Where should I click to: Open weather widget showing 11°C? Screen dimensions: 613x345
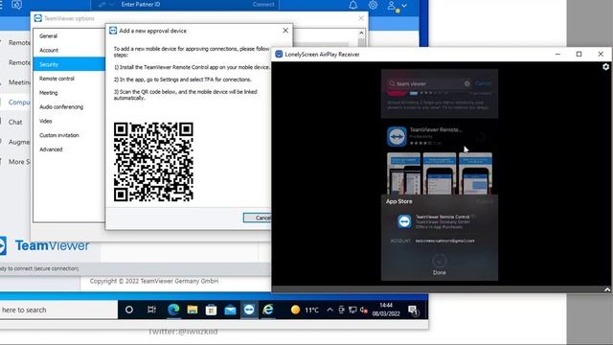tap(305, 310)
